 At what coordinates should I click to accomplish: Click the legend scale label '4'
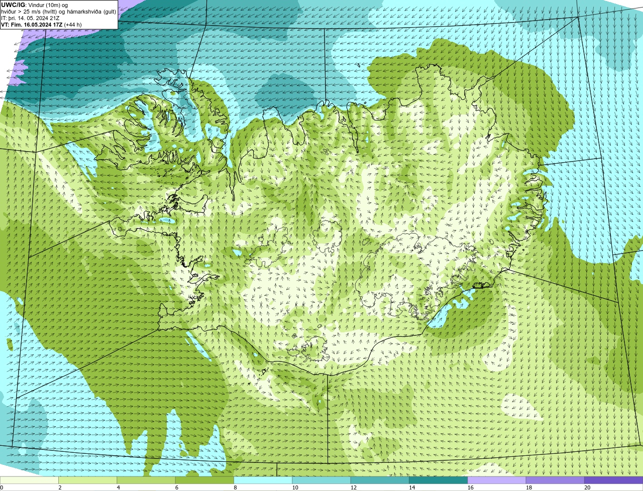pyautogui.click(x=118, y=487)
